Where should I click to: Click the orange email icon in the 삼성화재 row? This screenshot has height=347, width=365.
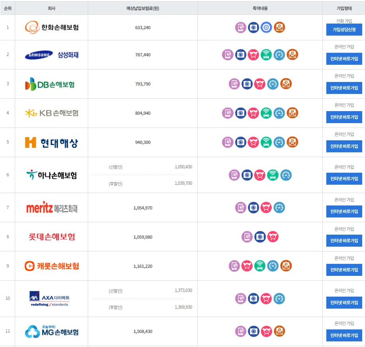click(x=292, y=55)
